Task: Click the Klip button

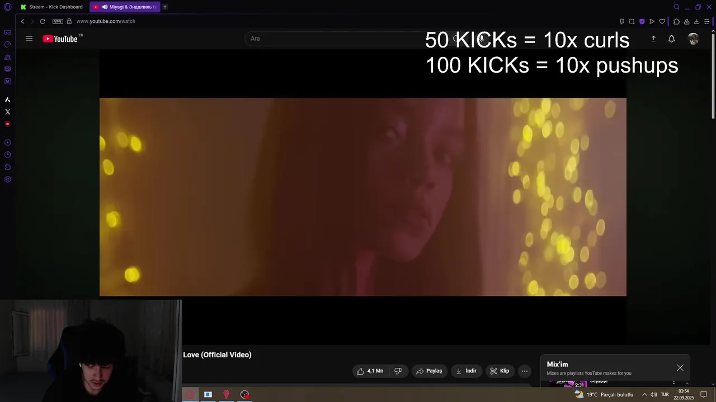Action: pyautogui.click(x=500, y=371)
